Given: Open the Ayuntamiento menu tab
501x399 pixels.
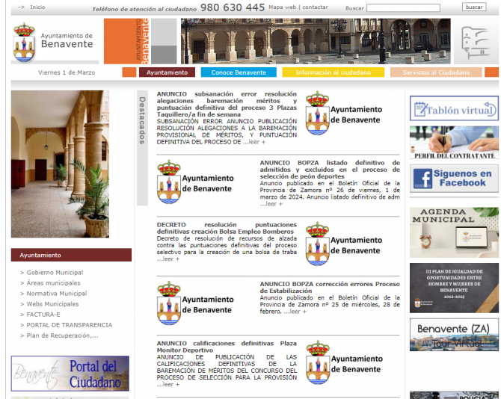Looking at the screenshot, I should click(x=167, y=72).
